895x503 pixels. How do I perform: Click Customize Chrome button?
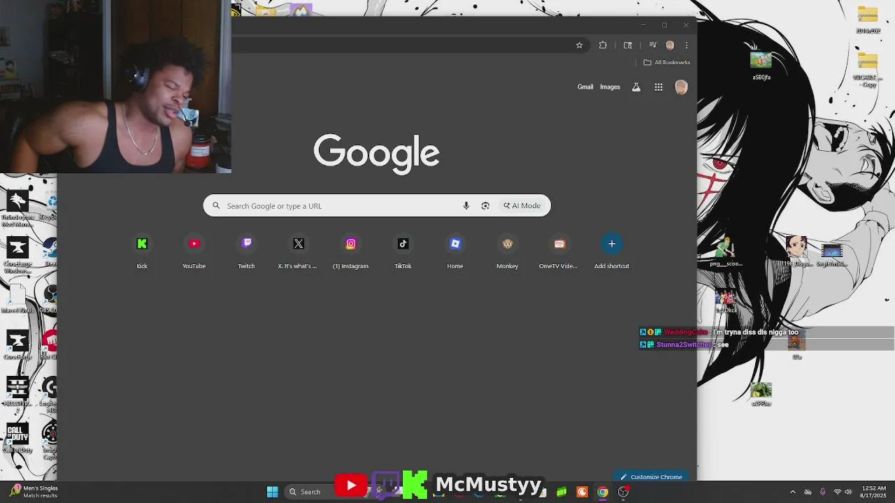point(651,477)
